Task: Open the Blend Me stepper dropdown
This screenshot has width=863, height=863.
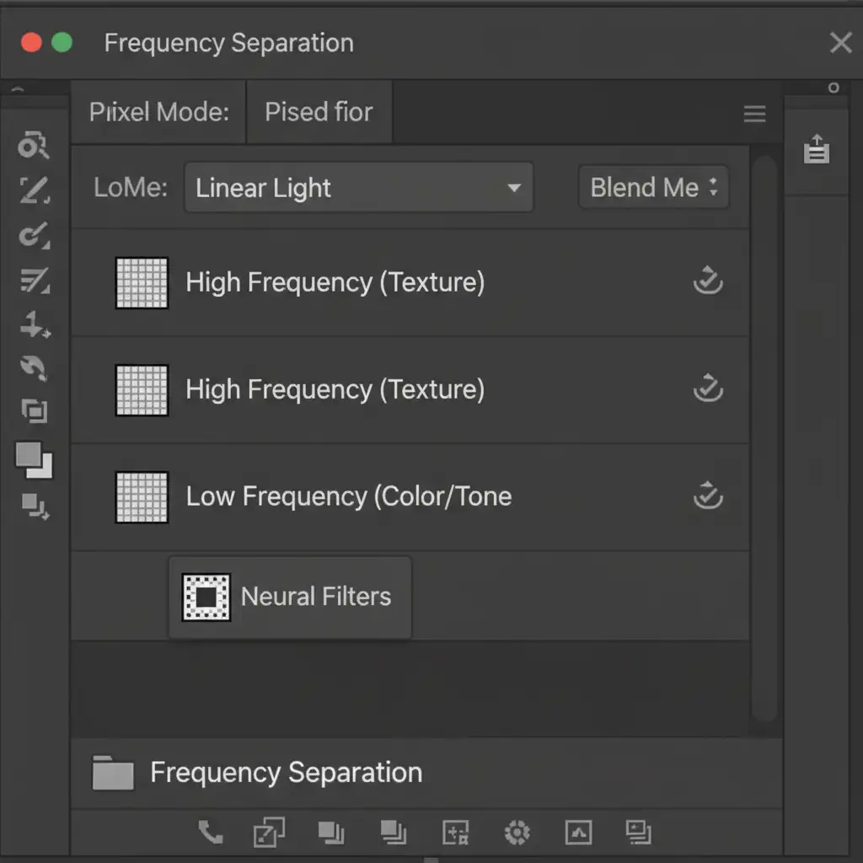Action: [653, 187]
